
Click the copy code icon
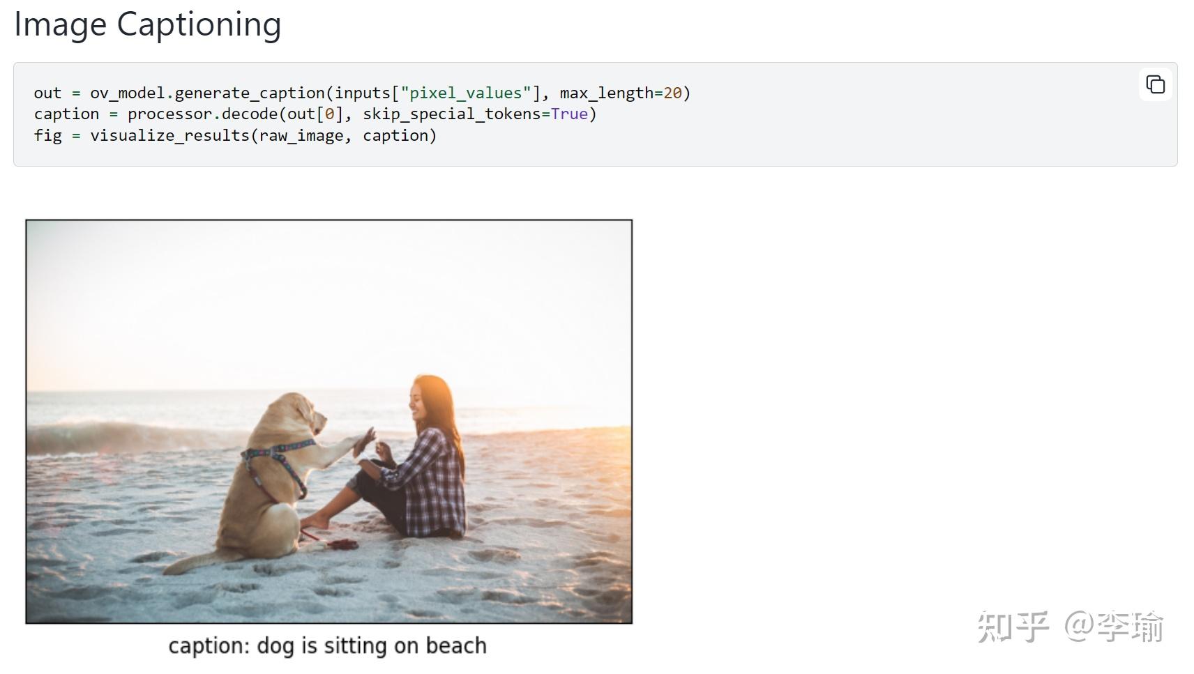coord(1155,84)
